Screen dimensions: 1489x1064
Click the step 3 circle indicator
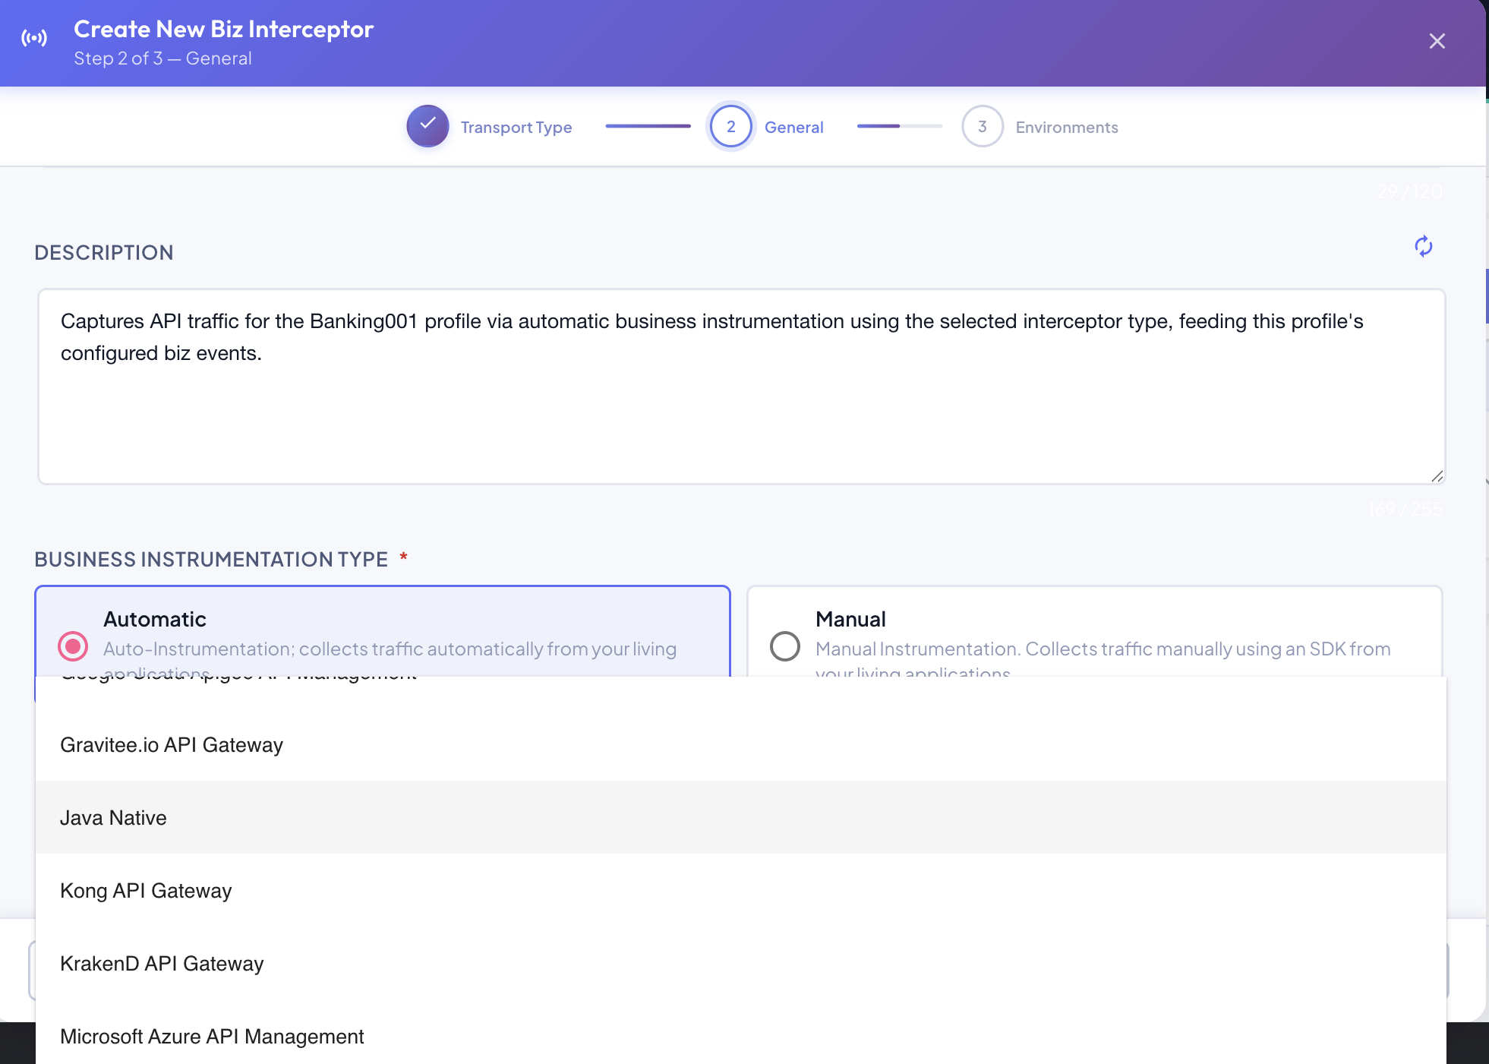coord(982,126)
